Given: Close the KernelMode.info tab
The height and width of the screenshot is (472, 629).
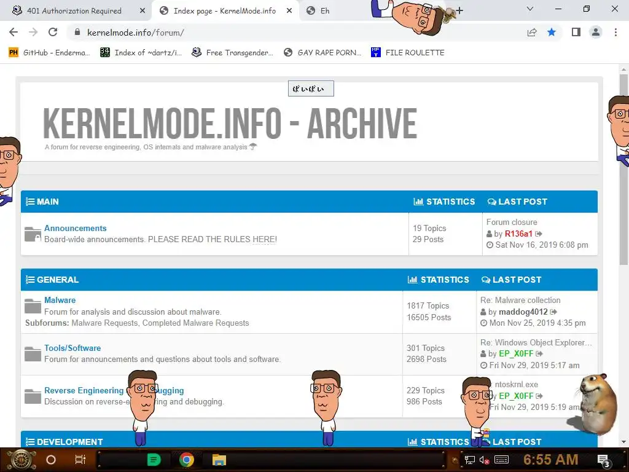Looking at the screenshot, I should pyautogui.click(x=289, y=11).
